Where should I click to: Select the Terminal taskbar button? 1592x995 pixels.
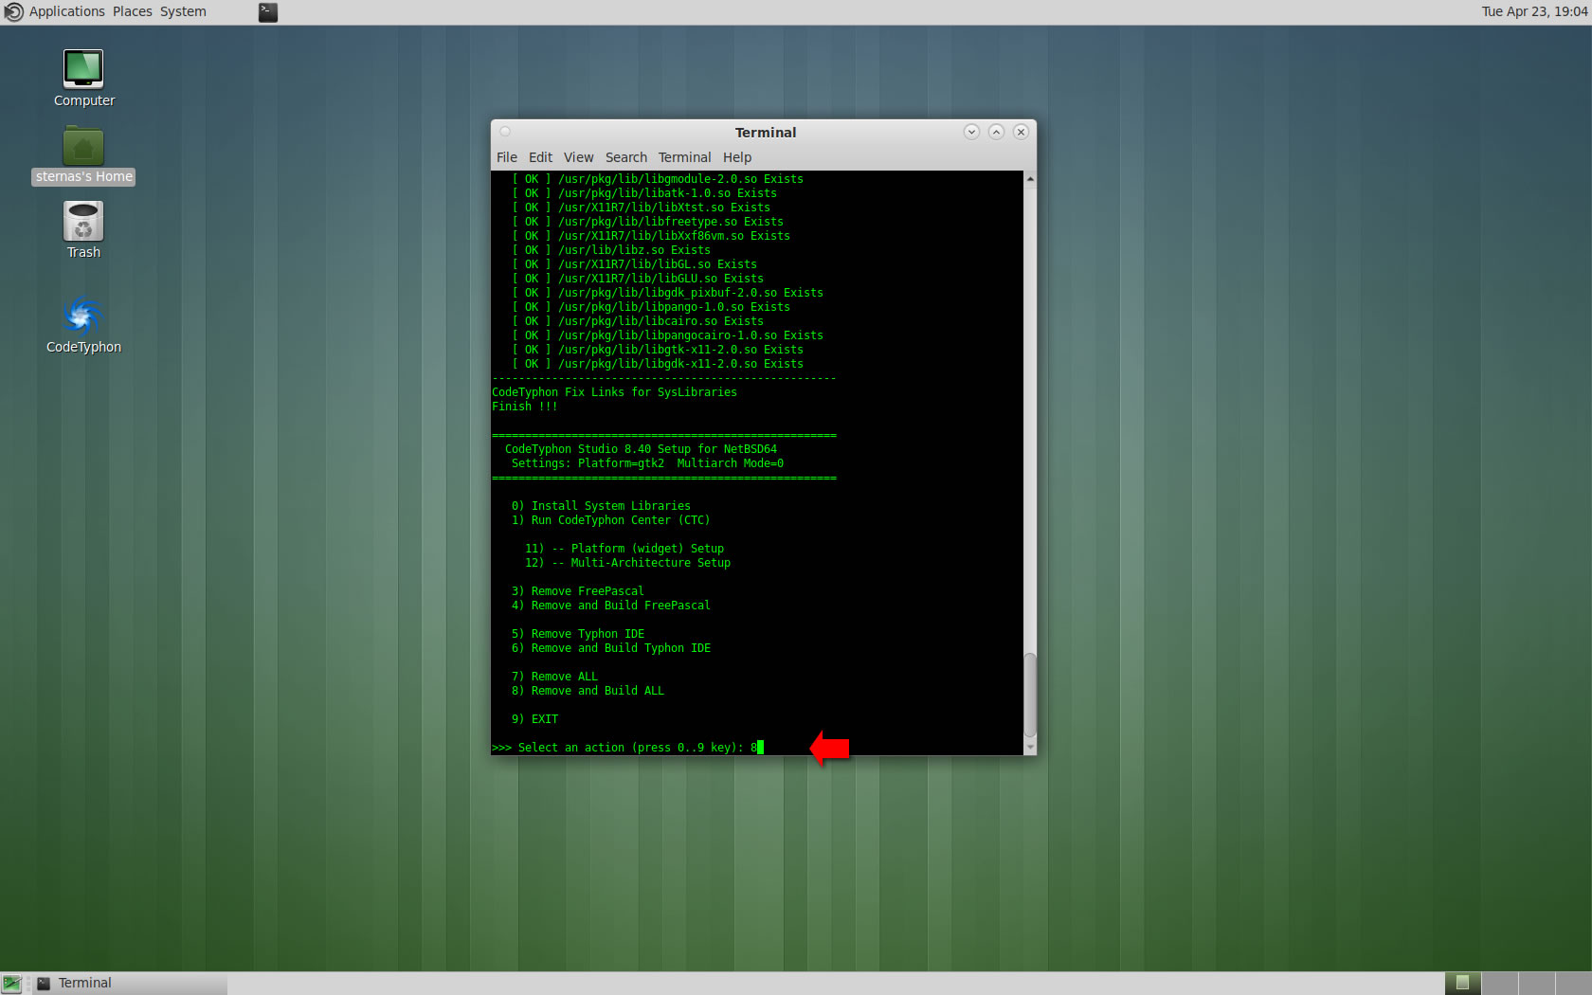(x=131, y=984)
